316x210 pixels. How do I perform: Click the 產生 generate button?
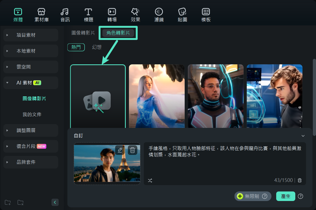(x=285, y=196)
